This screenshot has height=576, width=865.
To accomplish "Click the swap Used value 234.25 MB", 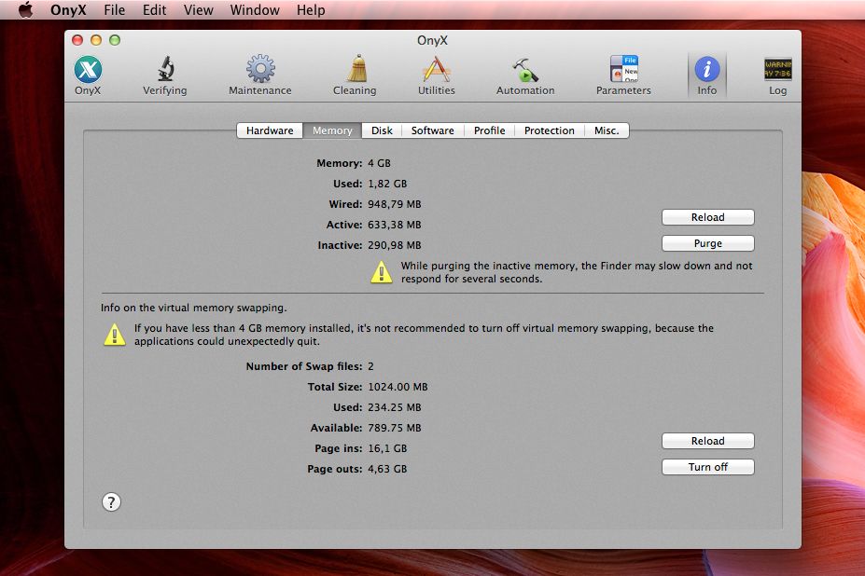I will click(395, 407).
